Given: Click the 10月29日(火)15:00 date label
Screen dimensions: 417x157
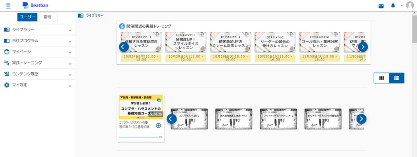Looking at the screenshot, I should pos(230,58).
